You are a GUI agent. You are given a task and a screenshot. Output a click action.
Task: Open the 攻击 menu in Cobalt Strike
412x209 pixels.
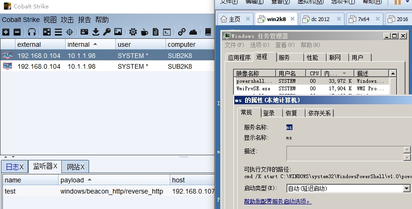(67, 20)
